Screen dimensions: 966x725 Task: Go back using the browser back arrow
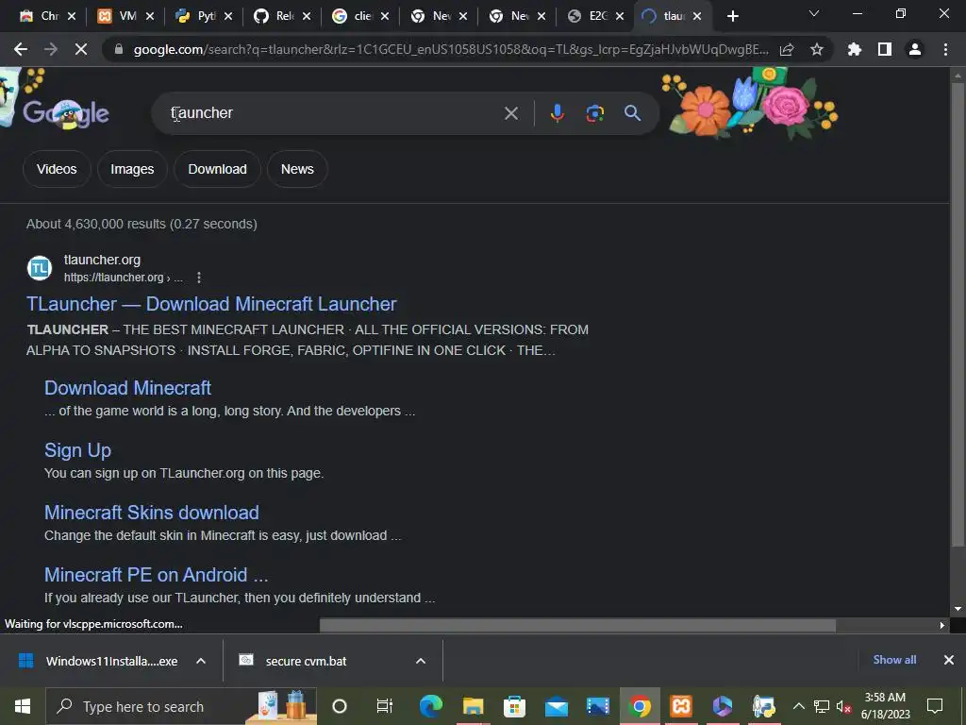point(21,49)
